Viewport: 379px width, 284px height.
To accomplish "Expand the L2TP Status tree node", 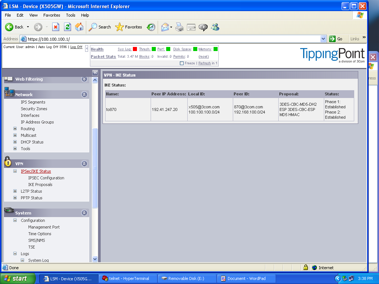I will point(15,191).
